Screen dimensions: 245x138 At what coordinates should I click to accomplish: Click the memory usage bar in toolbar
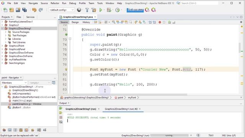135,10
